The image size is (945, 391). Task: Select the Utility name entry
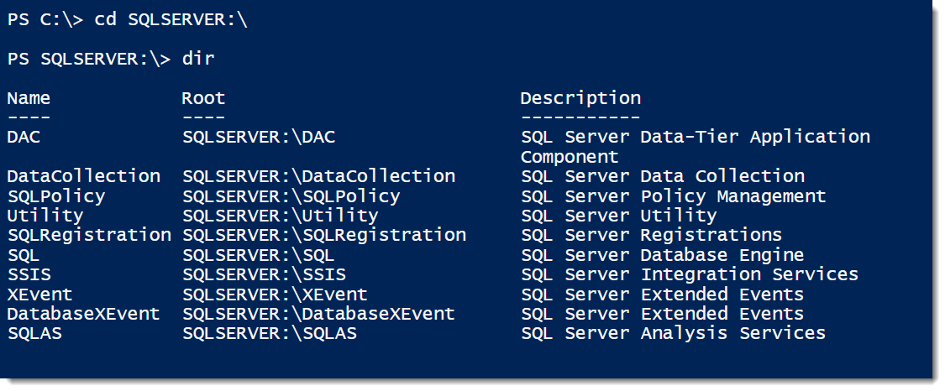(x=45, y=216)
